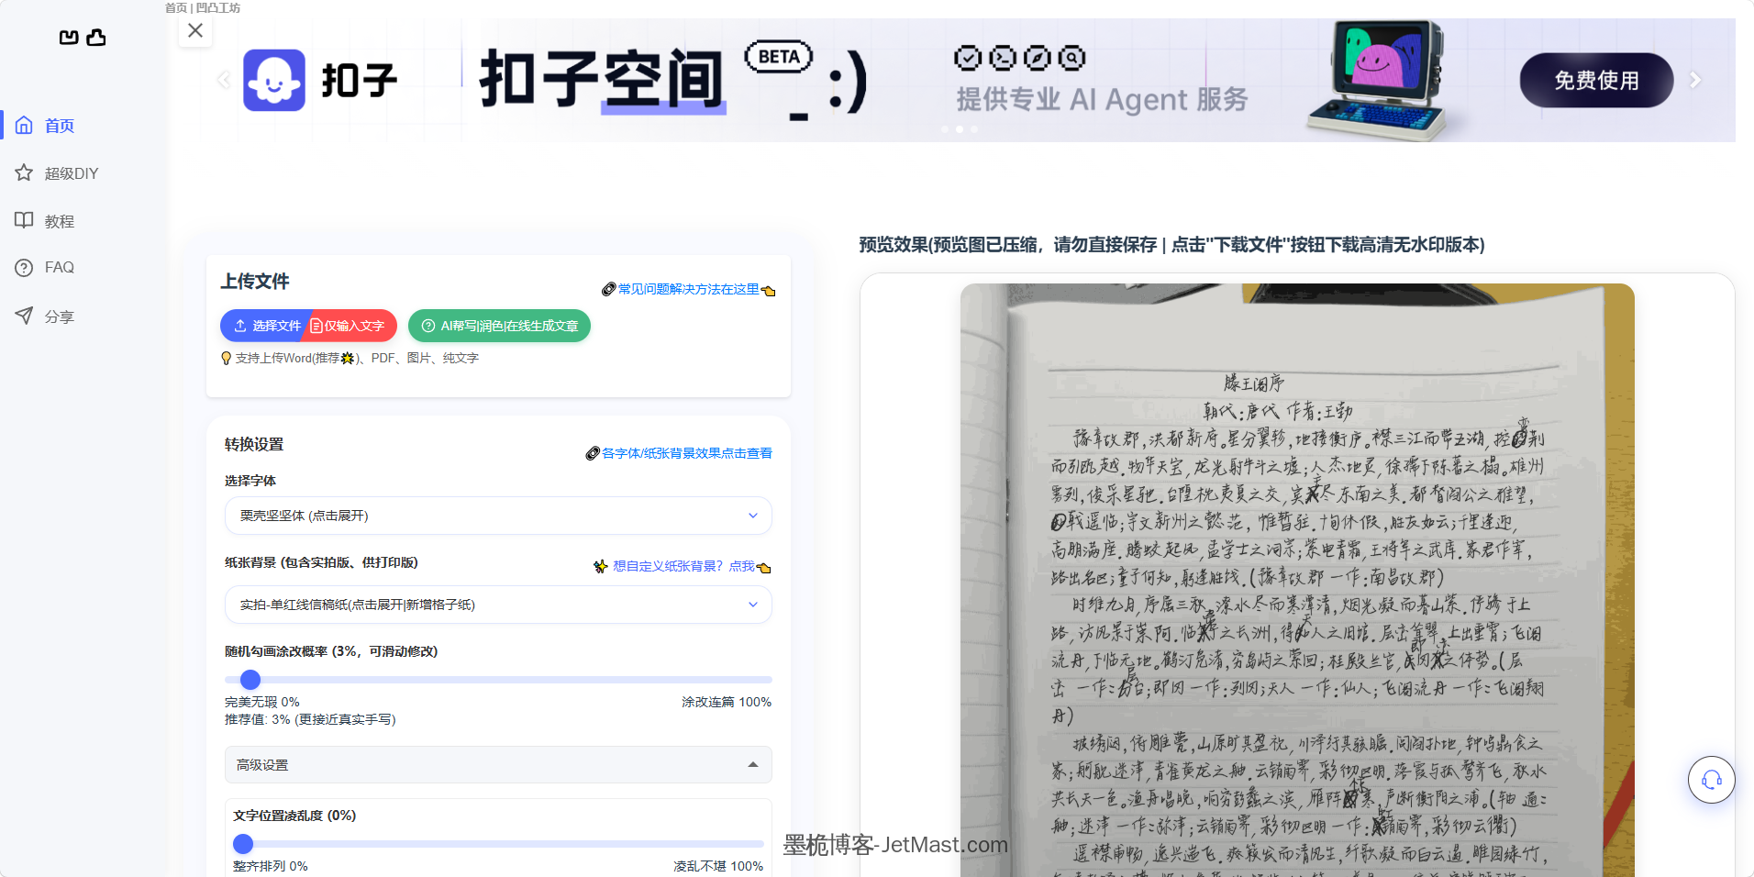This screenshot has width=1754, height=877.
Task: Open the customer service headset button
Action: pos(1711,780)
